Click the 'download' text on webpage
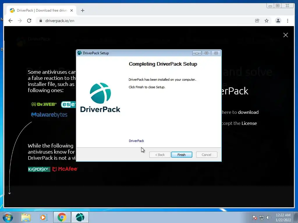This screenshot has width=298, height=223. pos(248,112)
